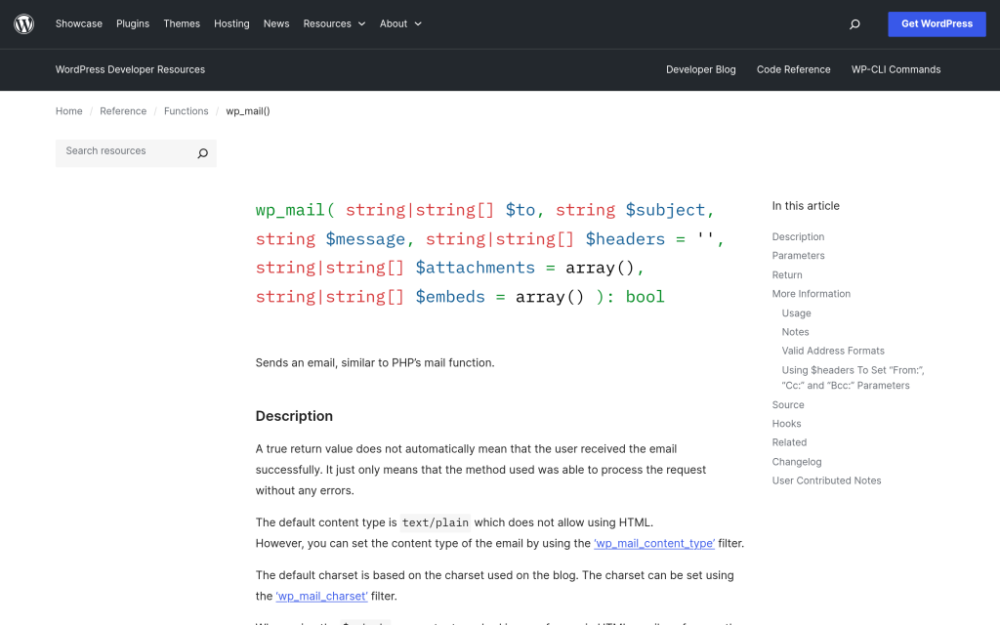1000x625 pixels.
Task: Expand the About menu chevron
Action: [x=418, y=24]
